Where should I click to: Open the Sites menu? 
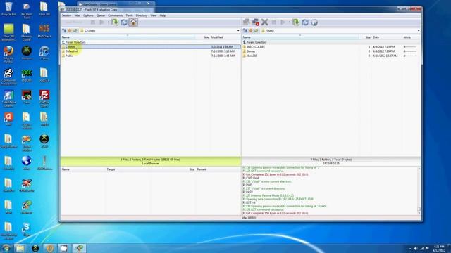pos(77,15)
